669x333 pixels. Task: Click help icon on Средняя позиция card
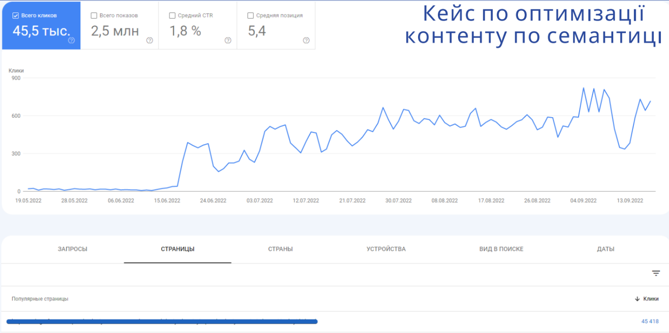(306, 40)
